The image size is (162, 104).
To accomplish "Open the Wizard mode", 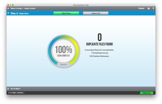I will pos(141,9).
